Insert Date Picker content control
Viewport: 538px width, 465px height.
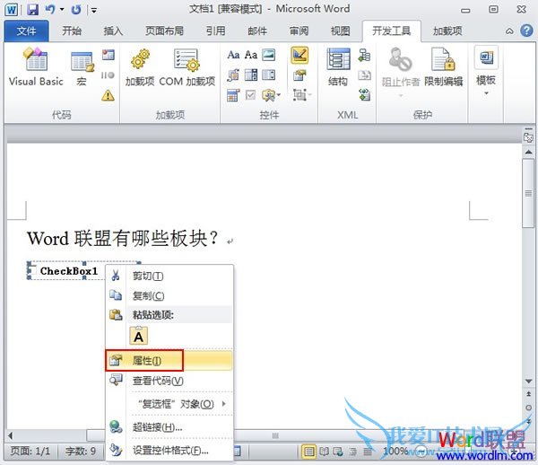click(233, 95)
